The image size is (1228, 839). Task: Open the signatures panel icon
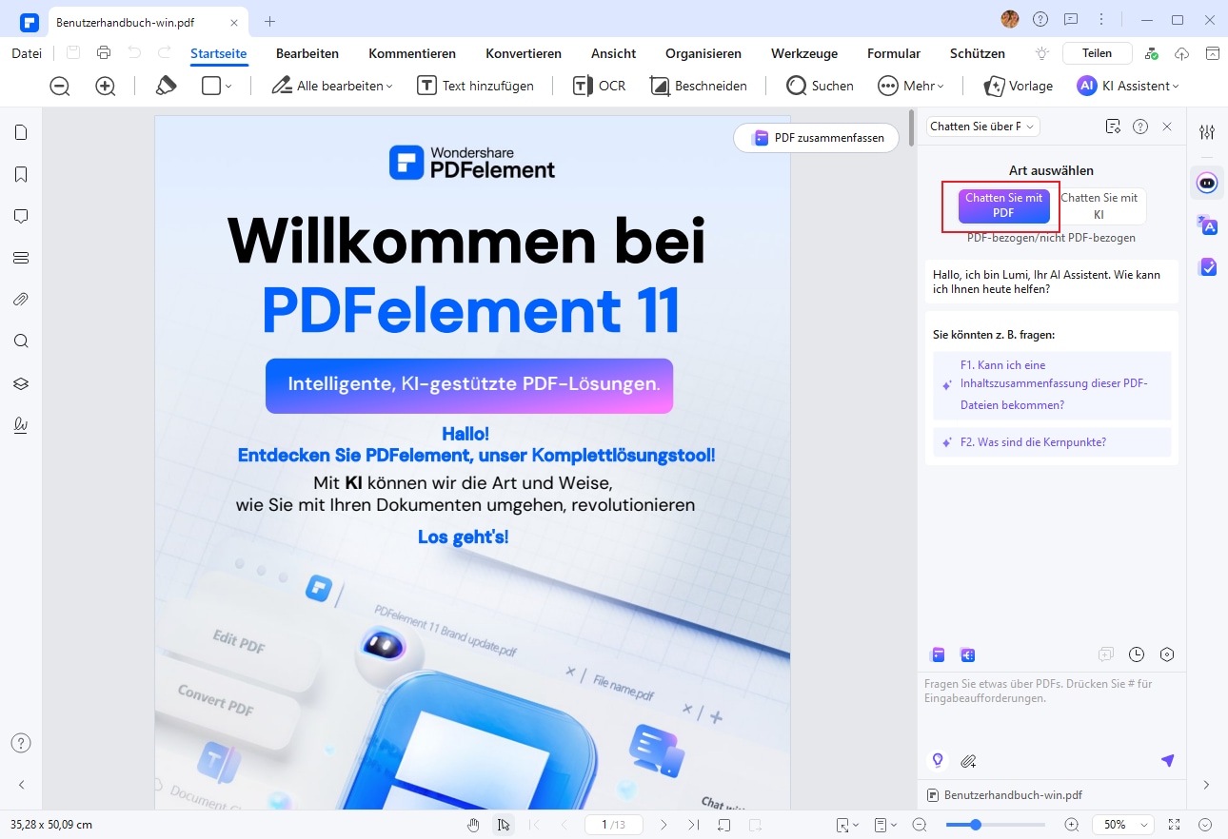click(21, 425)
